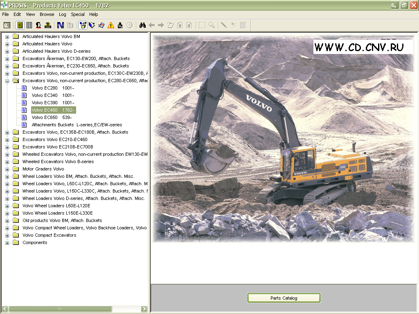Click the greyed documents toolbar icon

70,25
